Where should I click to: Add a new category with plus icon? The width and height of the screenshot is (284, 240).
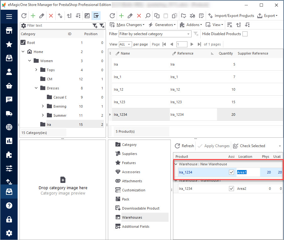pyautogui.click(x=33, y=16)
